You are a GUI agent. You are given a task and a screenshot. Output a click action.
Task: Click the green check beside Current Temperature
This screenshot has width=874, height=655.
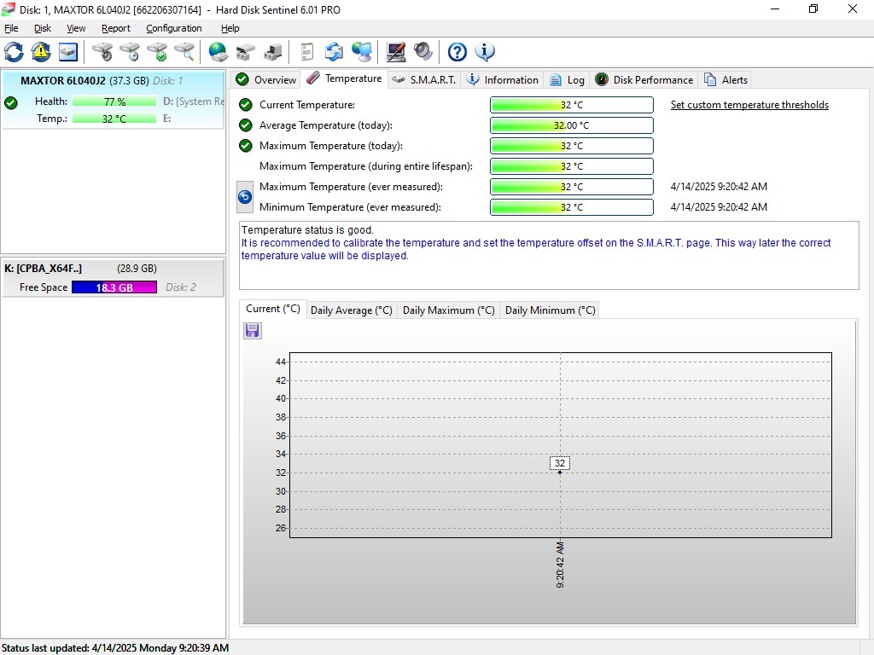click(x=245, y=105)
